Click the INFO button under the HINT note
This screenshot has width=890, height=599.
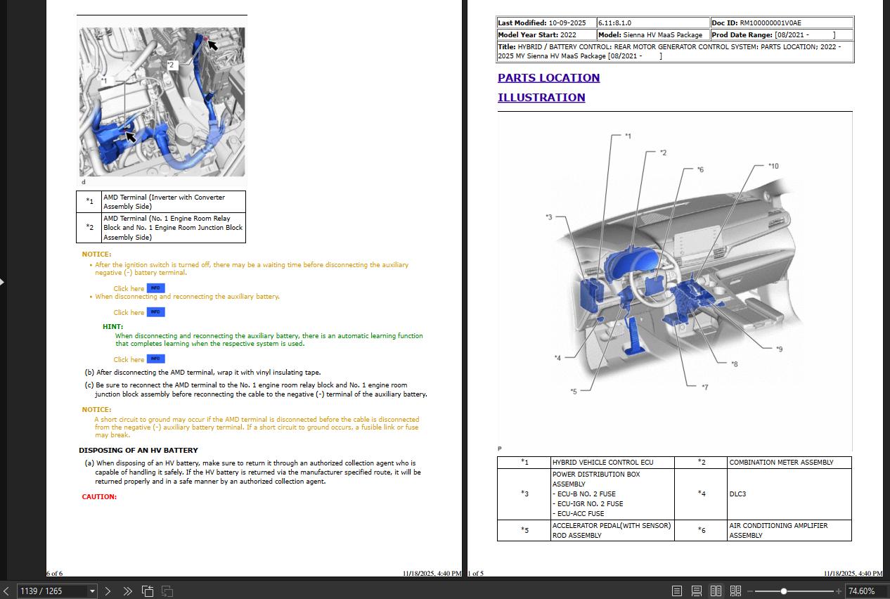click(x=155, y=359)
